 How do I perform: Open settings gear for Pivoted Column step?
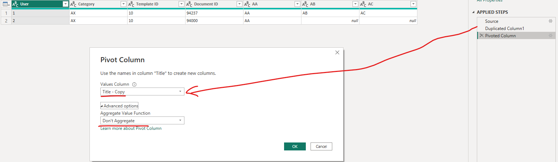click(550, 35)
